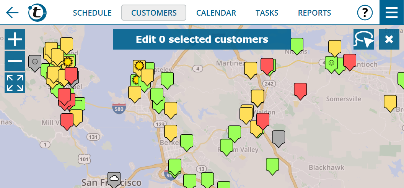Click the app logo icon
Image resolution: width=404 pixels, height=188 pixels.
coord(37,12)
